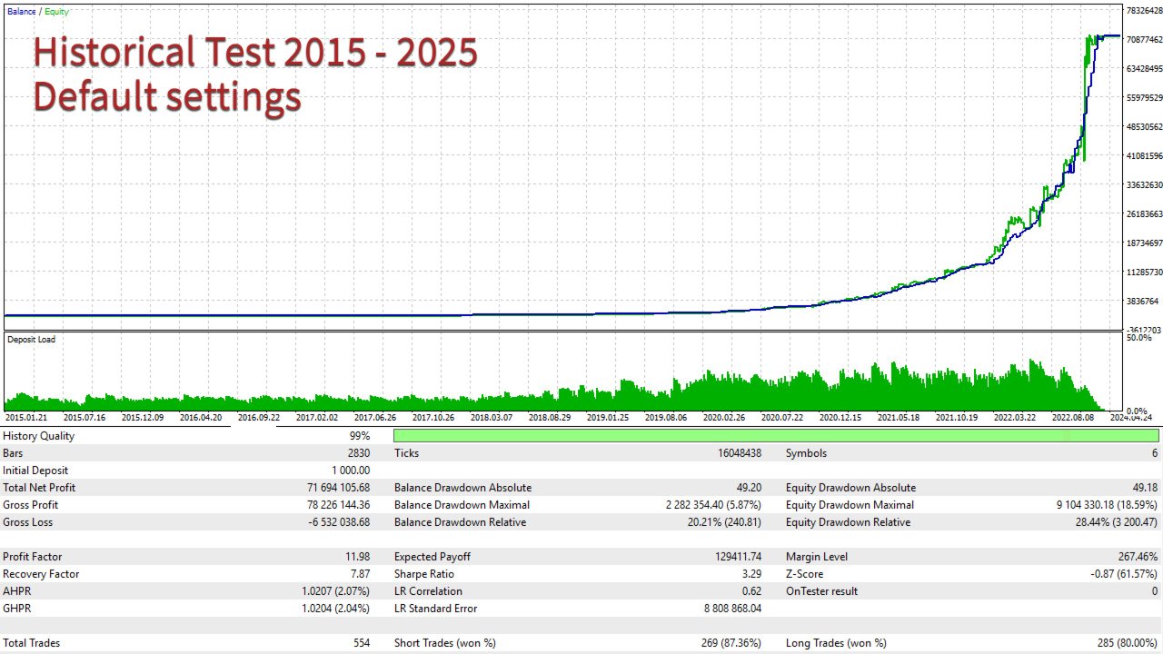Select the Total Trades count 554
This screenshot has width=1163, height=654.
(x=362, y=643)
